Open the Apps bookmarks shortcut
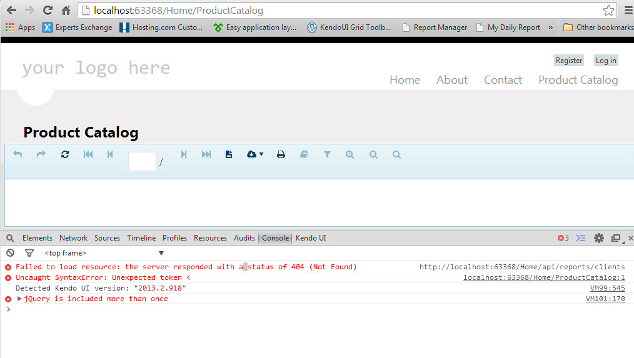The height and width of the screenshot is (358, 634). [x=20, y=27]
